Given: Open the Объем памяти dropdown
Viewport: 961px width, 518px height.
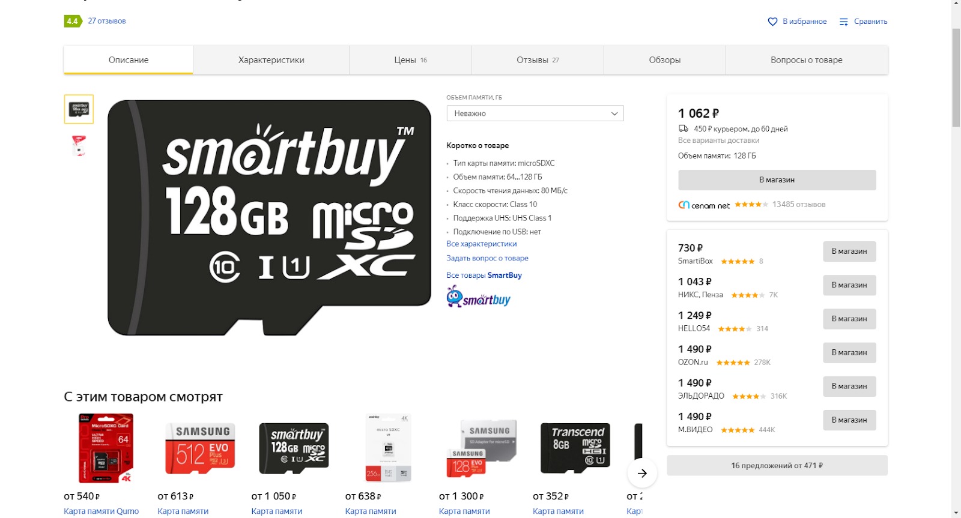Looking at the screenshot, I should pyautogui.click(x=535, y=113).
